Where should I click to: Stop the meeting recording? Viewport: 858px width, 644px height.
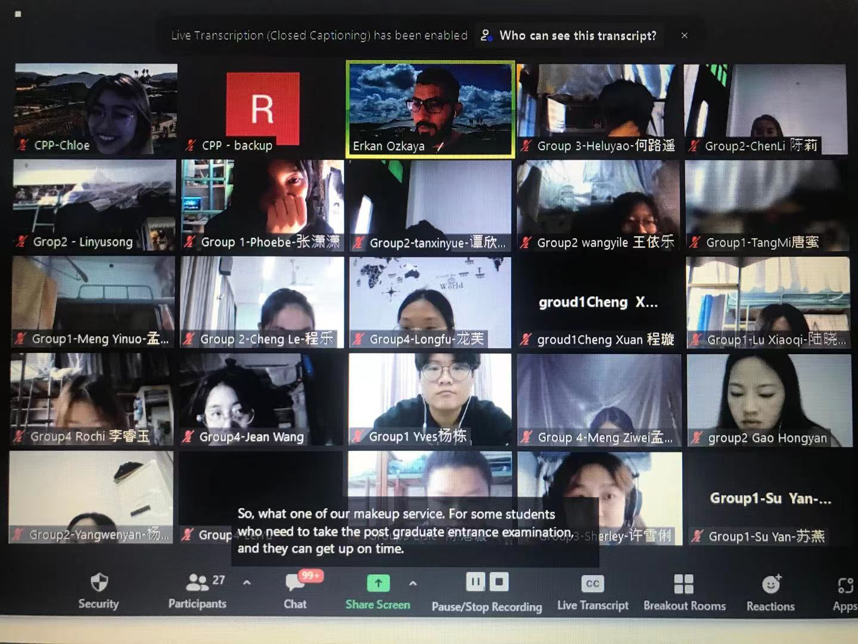tap(499, 582)
